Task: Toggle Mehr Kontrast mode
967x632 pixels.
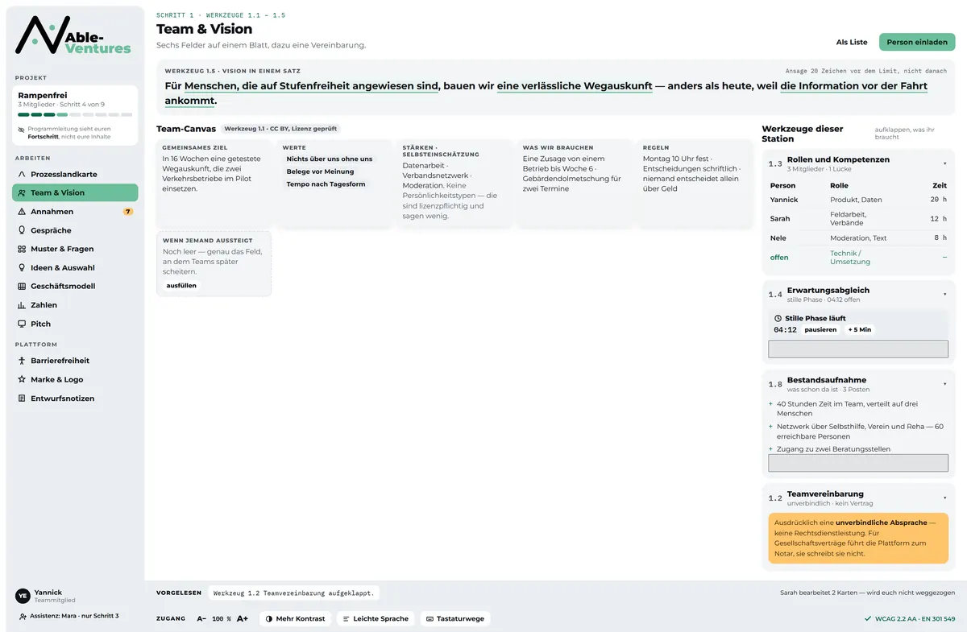Action: point(295,618)
